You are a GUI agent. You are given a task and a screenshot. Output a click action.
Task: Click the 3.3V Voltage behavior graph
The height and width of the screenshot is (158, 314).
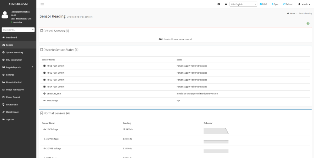(x=216, y=142)
